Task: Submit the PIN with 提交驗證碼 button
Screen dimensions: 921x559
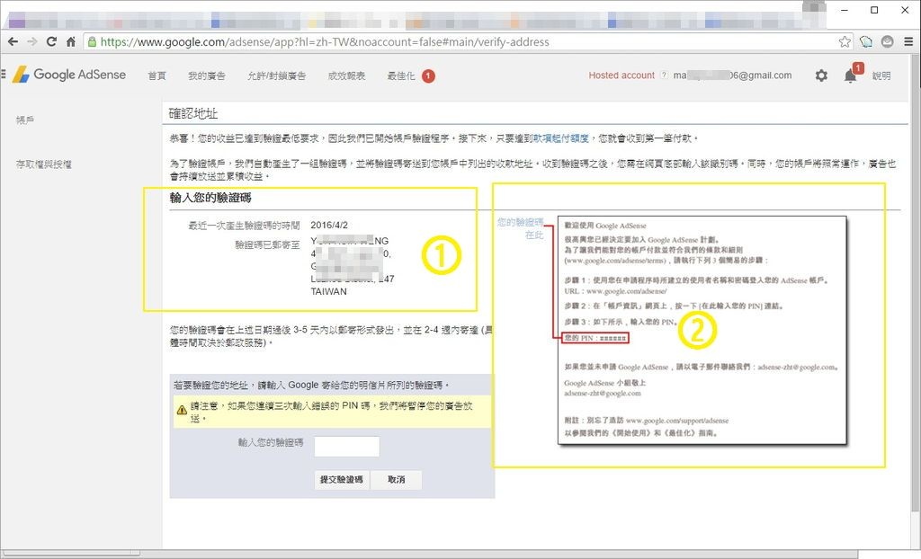Action: pyautogui.click(x=341, y=480)
